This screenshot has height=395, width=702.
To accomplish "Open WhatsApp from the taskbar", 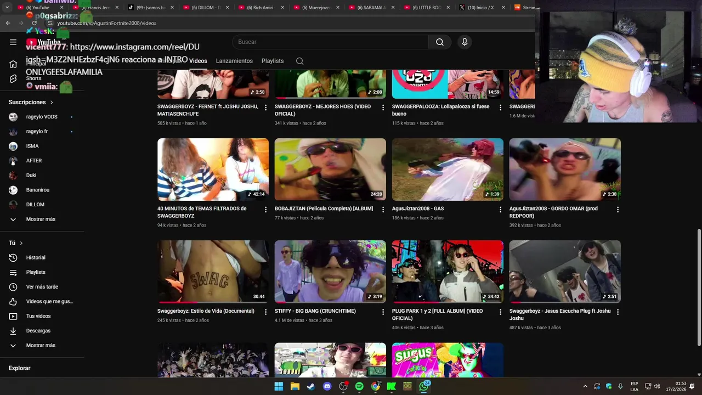I will tap(424, 386).
